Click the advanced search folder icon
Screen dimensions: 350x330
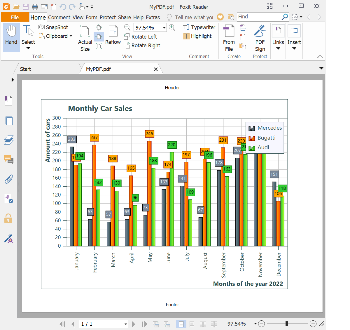pos(231,17)
